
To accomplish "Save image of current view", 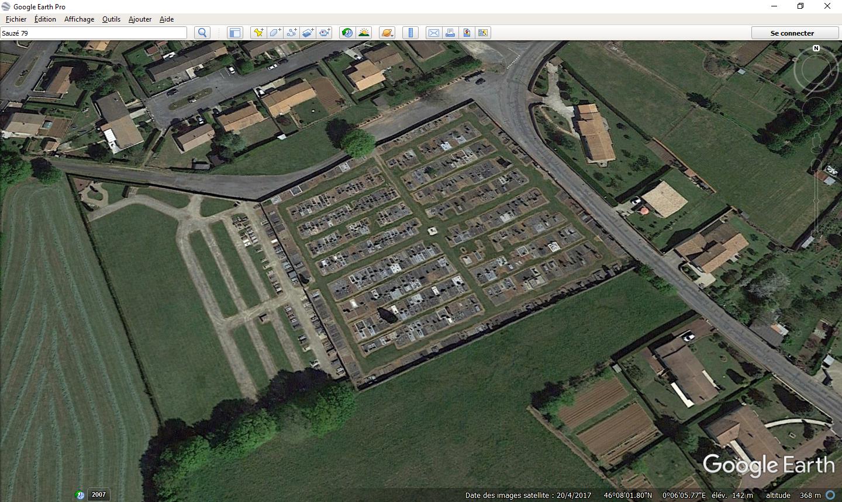I will [x=467, y=33].
